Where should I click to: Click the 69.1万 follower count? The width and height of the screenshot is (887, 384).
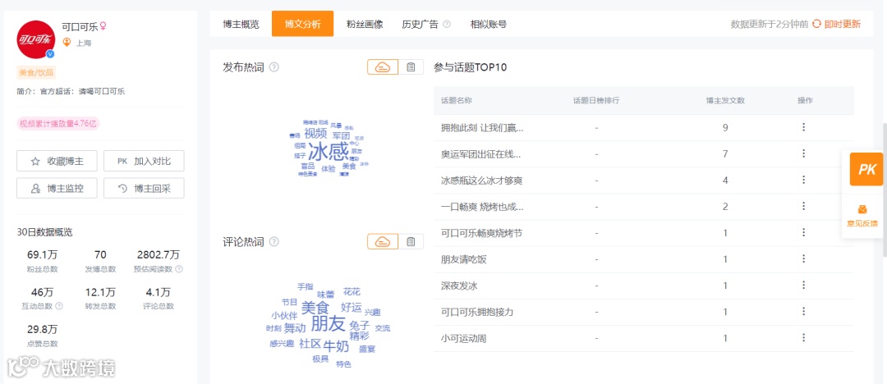click(43, 255)
